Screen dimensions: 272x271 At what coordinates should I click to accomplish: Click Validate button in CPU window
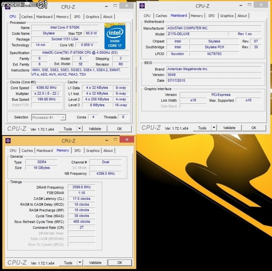pos(95,129)
